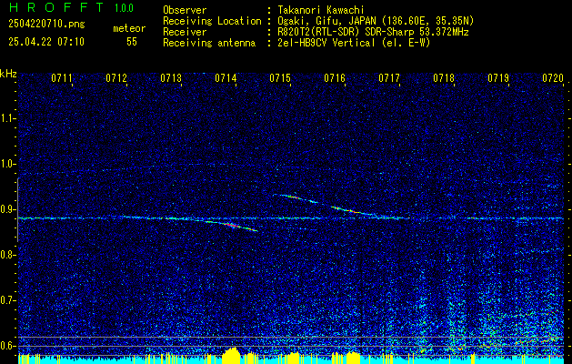
Task: Click the kHz axis unit label
Action: pyautogui.click(x=8, y=74)
